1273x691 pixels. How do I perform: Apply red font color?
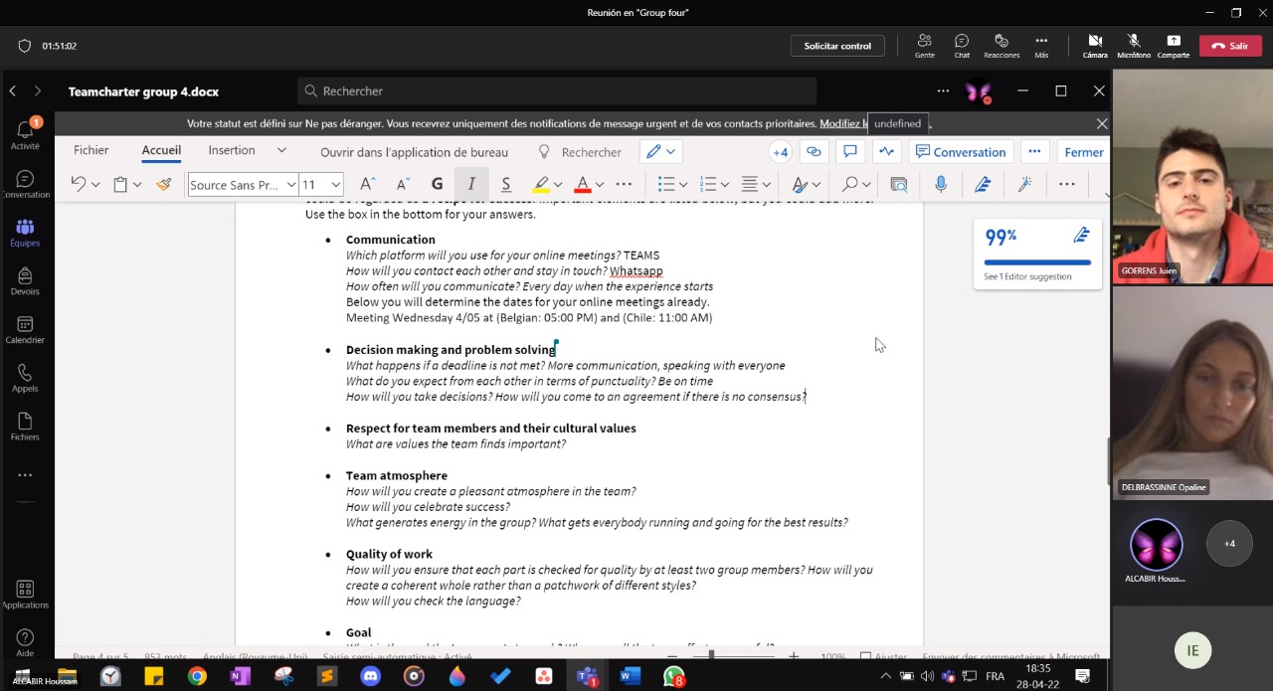(x=583, y=184)
